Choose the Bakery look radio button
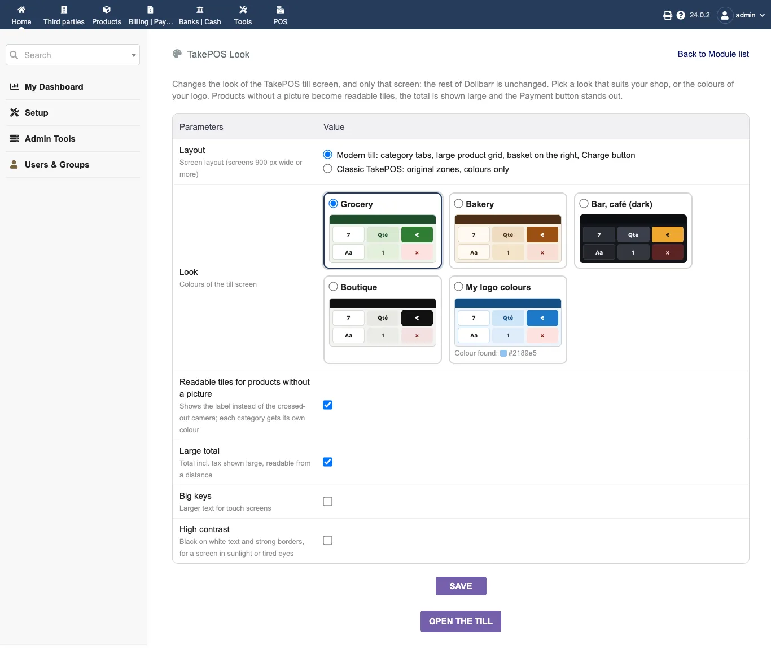771x649 pixels. [x=458, y=204]
